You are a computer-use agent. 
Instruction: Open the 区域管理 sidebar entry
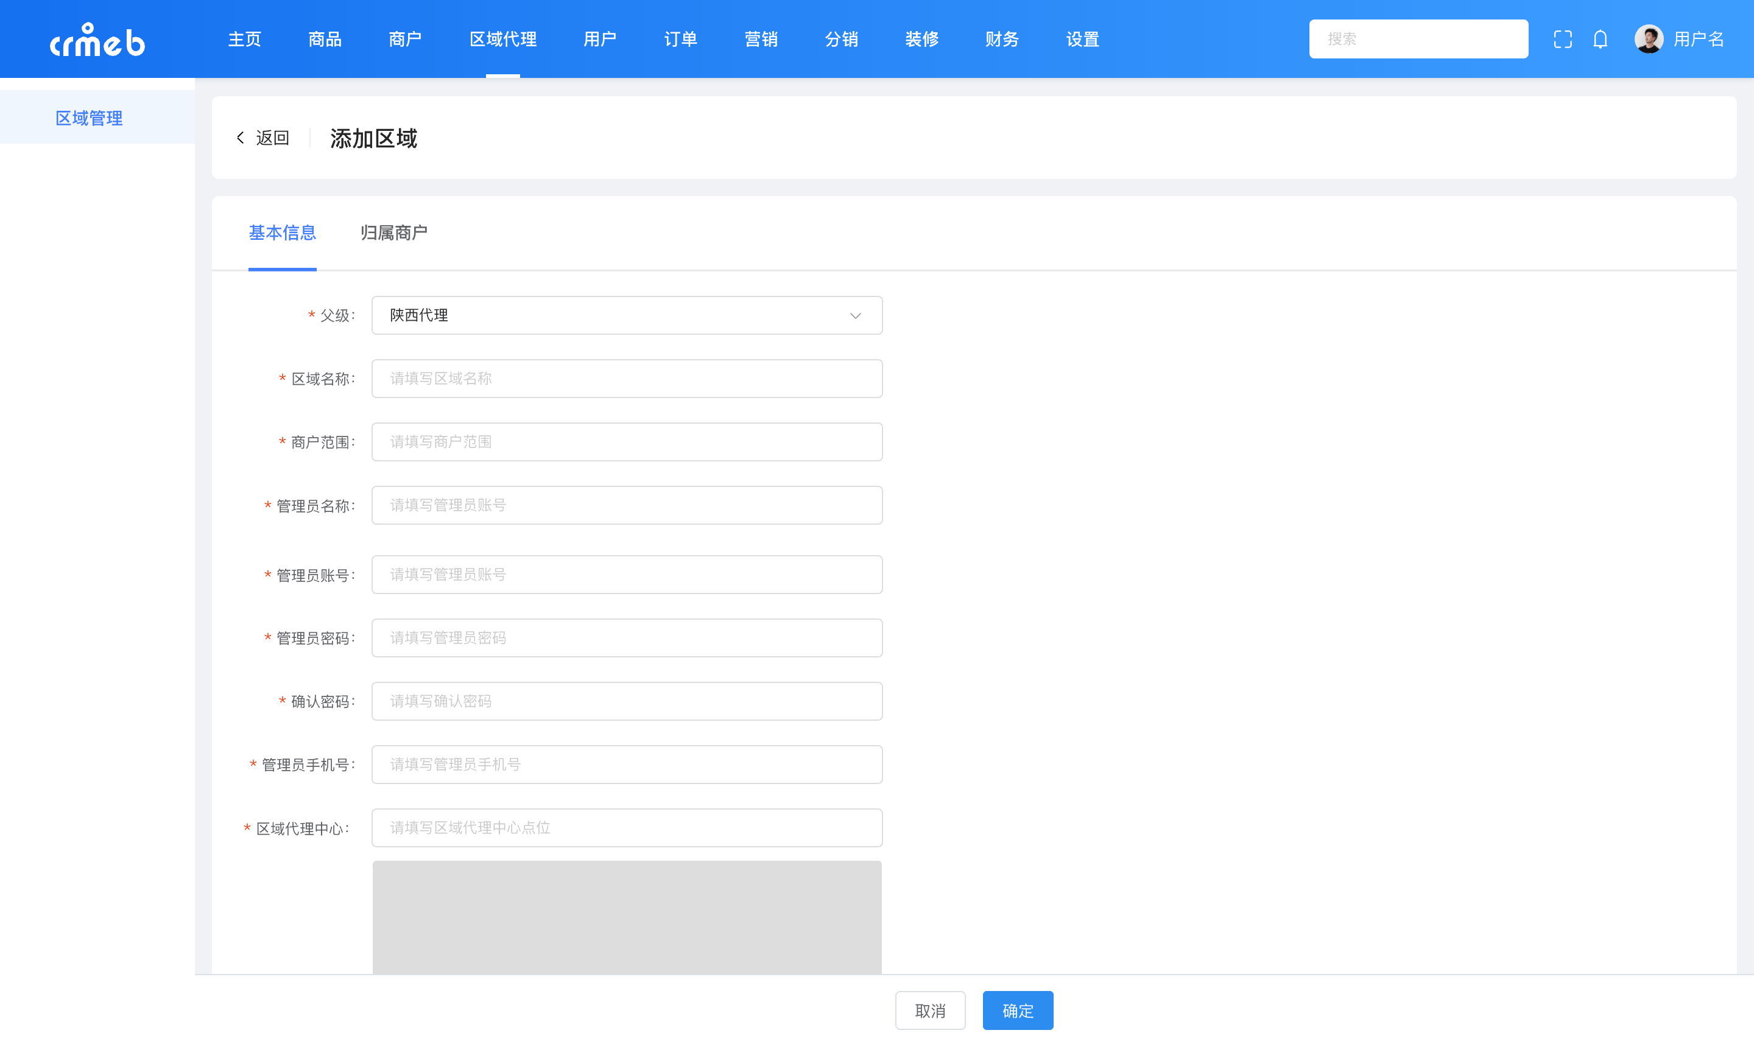[x=90, y=117]
